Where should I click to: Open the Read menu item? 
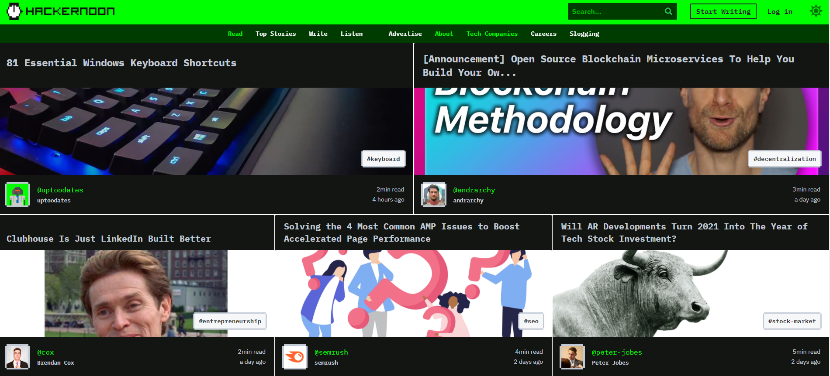coord(235,34)
